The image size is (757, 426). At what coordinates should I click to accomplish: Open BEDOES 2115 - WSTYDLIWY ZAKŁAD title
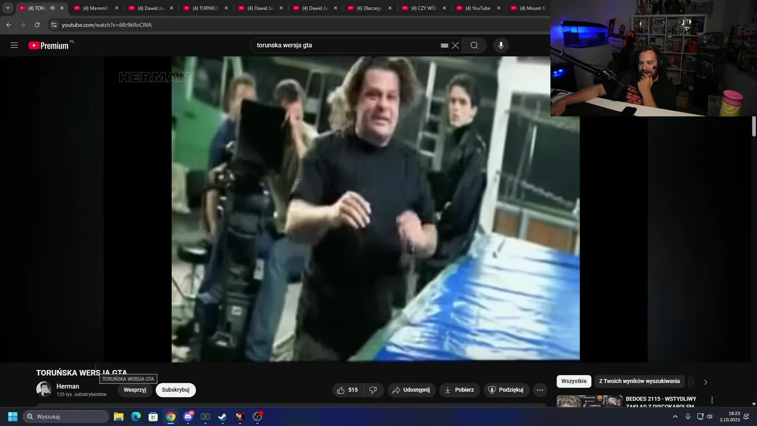coord(661,402)
